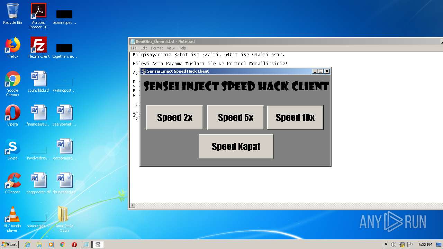
Task: Maximize Sensei Inject Speed Hack Client
Action: [x=321, y=71]
